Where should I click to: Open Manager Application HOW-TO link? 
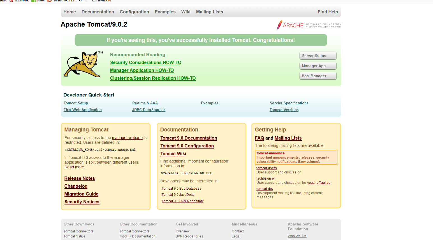(142, 70)
